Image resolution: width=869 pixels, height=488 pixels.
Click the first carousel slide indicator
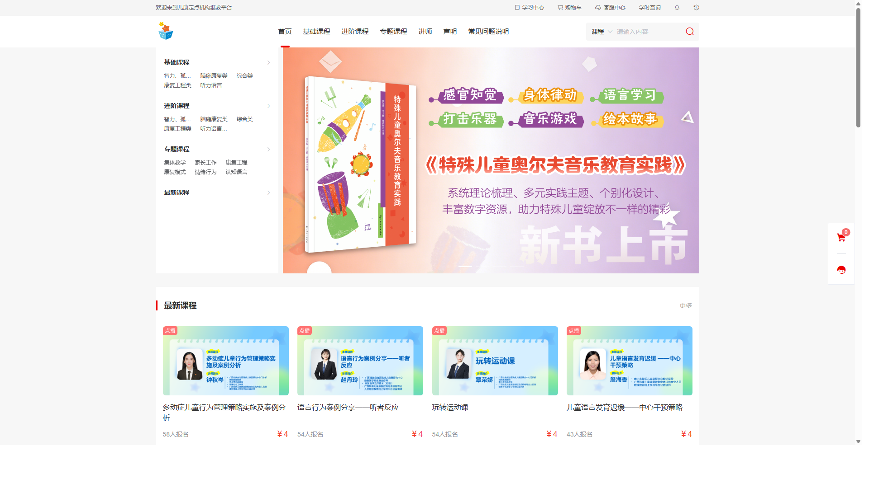[x=465, y=266]
